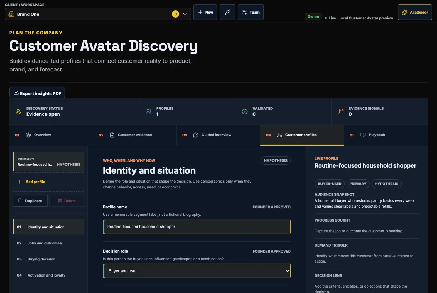Click the Primary tag in live profile
The width and height of the screenshot is (437, 293).
pos(358,184)
